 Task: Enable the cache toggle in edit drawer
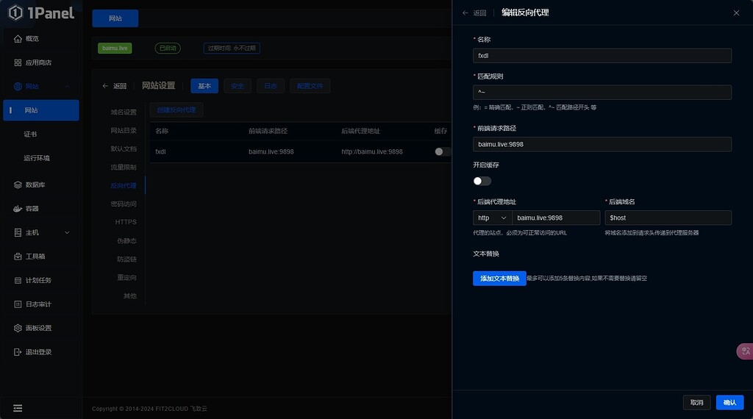pos(482,181)
